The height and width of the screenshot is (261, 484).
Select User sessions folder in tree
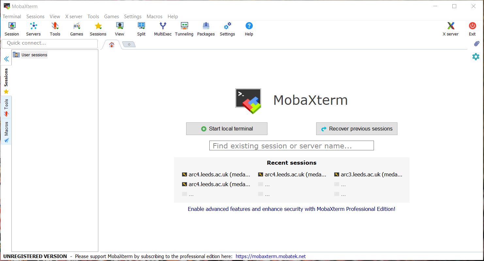(30, 55)
